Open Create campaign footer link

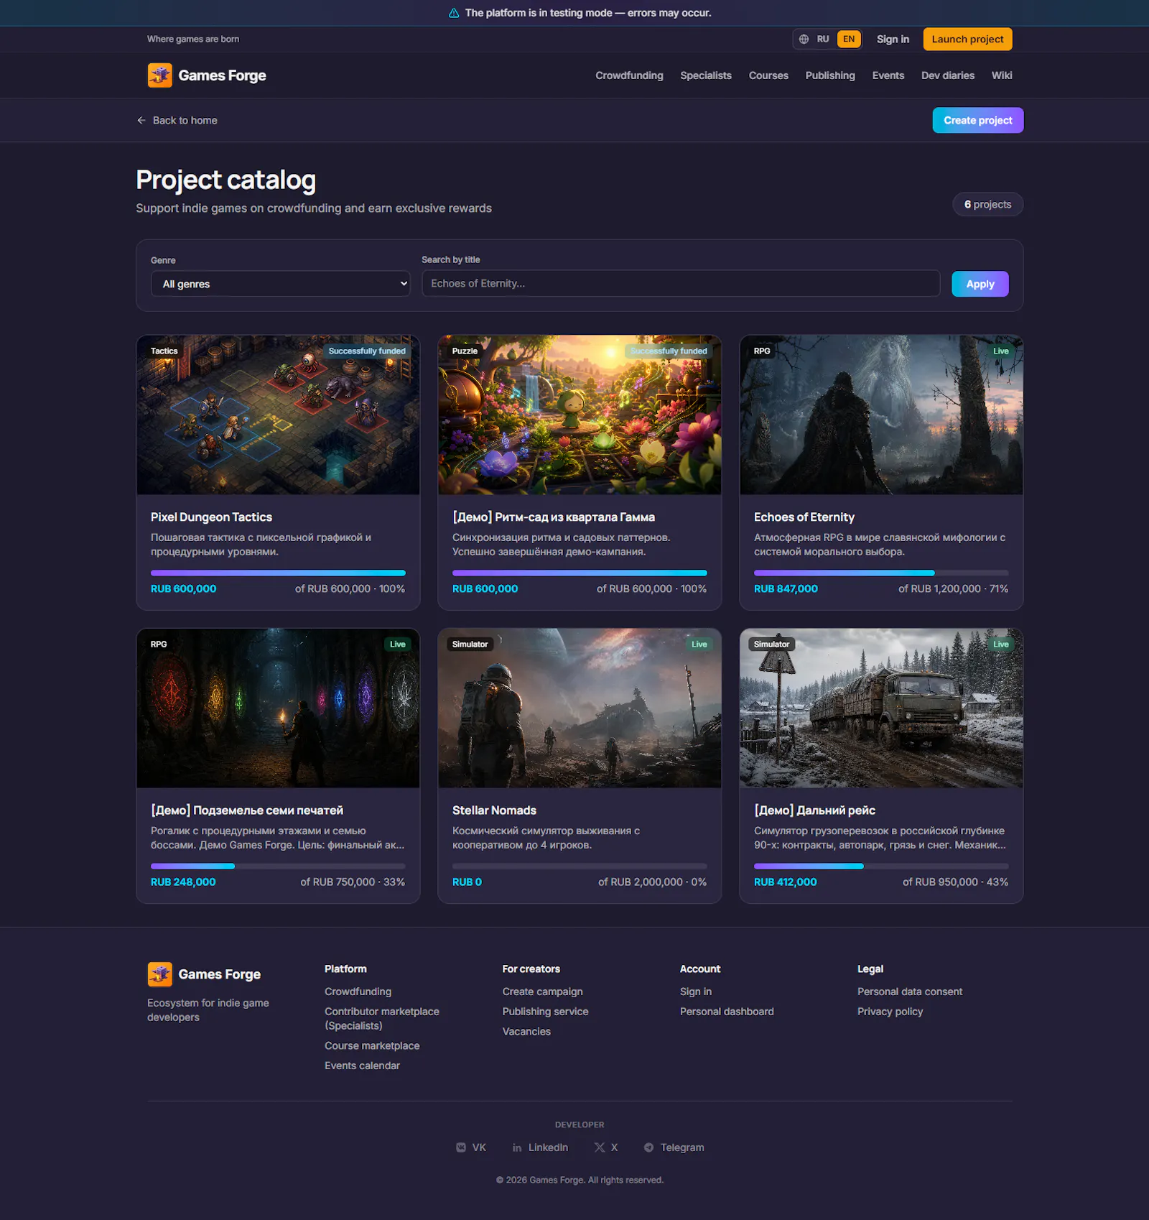(542, 992)
